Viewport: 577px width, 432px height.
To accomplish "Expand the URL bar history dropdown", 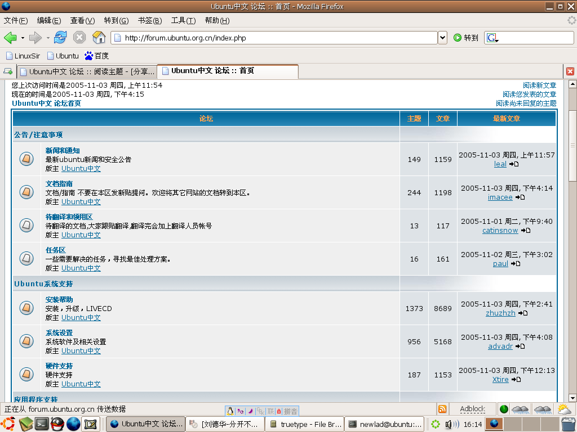I will 443,38.
